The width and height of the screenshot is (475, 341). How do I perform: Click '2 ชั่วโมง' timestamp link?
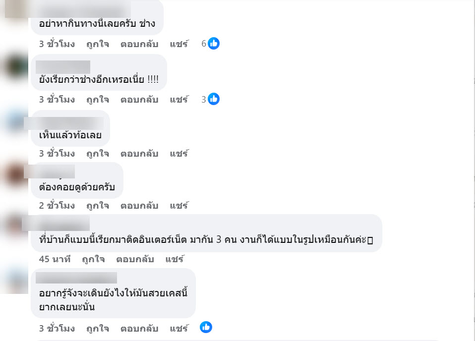[57, 206]
